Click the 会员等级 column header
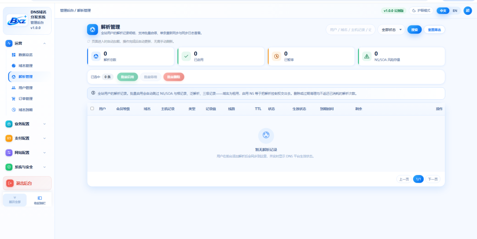 (123, 109)
